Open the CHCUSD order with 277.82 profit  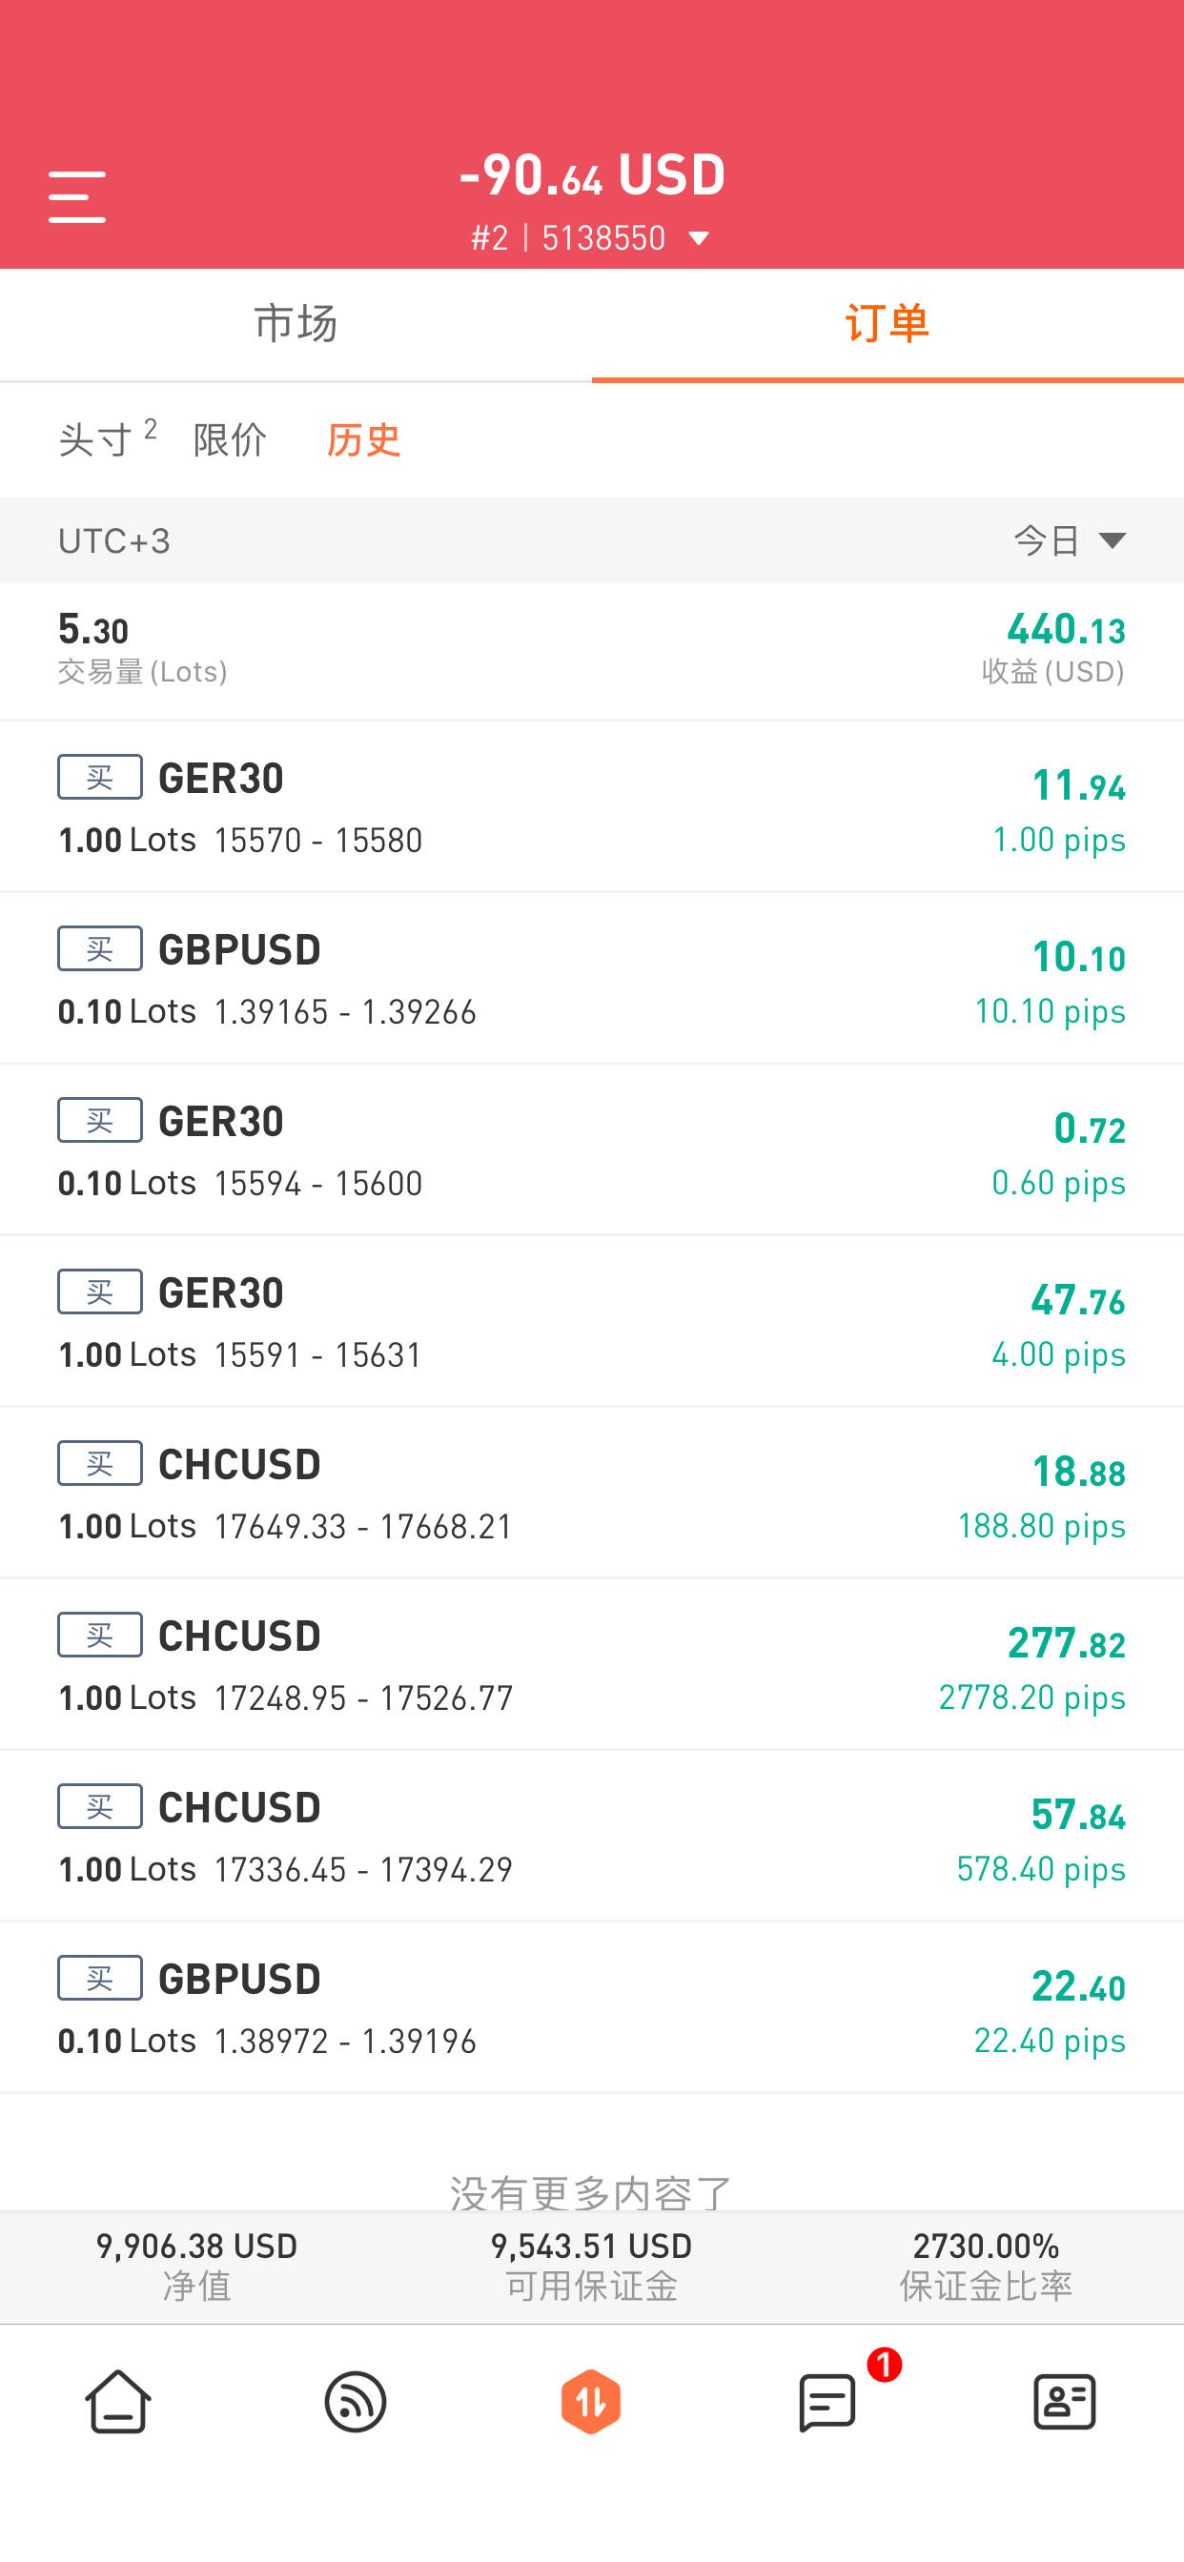(592, 1664)
